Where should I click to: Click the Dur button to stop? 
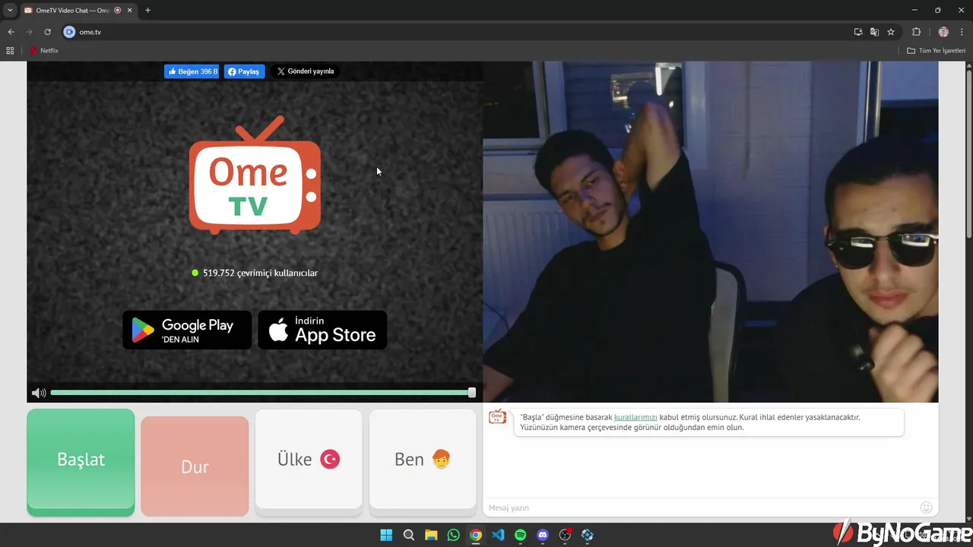pyautogui.click(x=195, y=466)
